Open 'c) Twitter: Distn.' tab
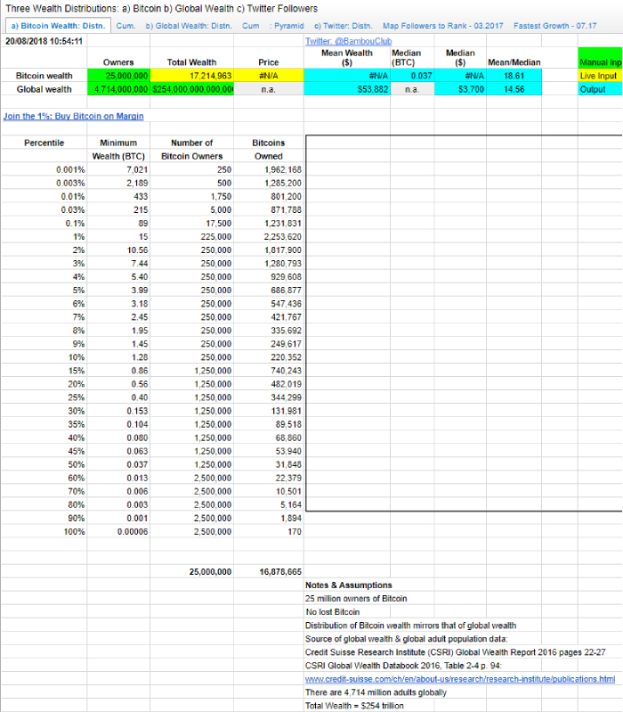The height and width of the screenshot is (712, 623). (x=344, y=26)
